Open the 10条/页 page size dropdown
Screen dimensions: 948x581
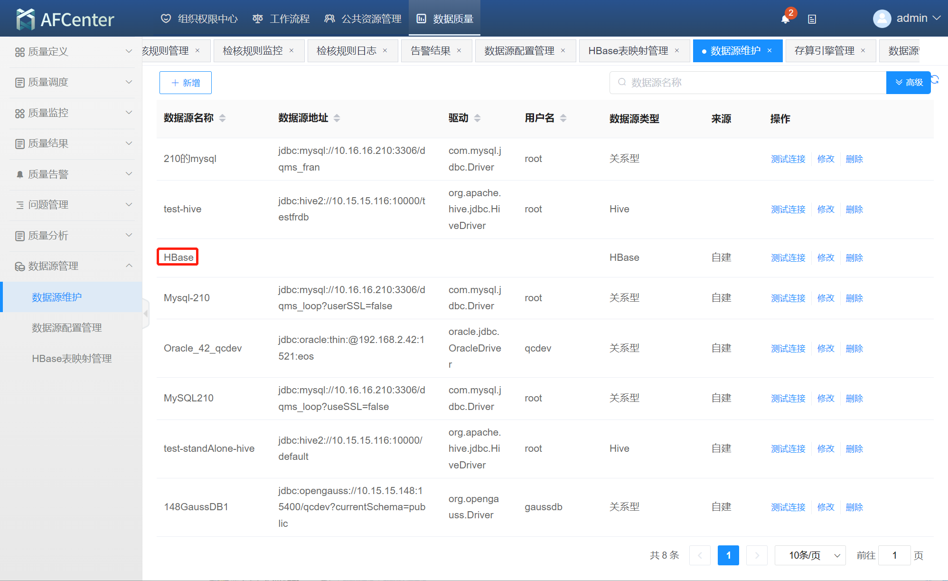[810, 555]
